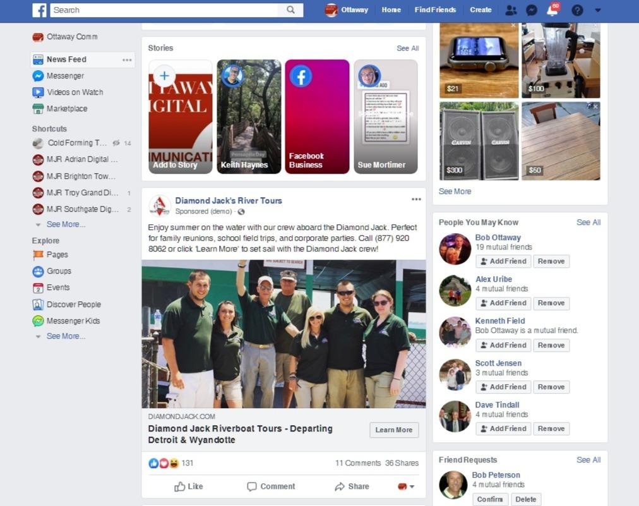Click See All in People You May Know
The image size is (639, 506).
tap(588, 222)
